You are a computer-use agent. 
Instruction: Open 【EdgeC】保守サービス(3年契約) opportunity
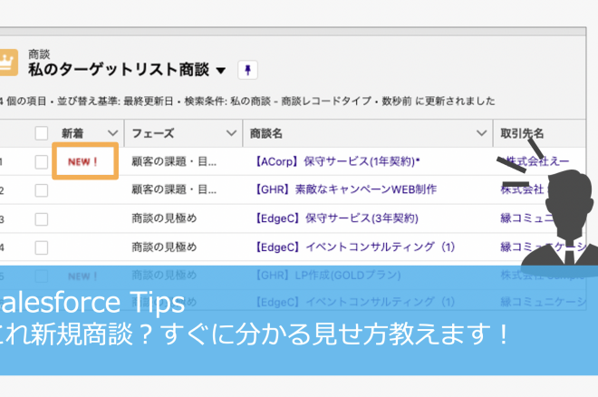tap(336, 218)
